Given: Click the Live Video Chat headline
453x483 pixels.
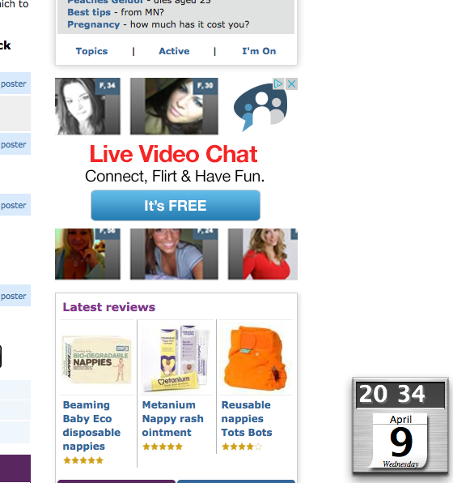Looking at the screenshot, I should (173, 154).
